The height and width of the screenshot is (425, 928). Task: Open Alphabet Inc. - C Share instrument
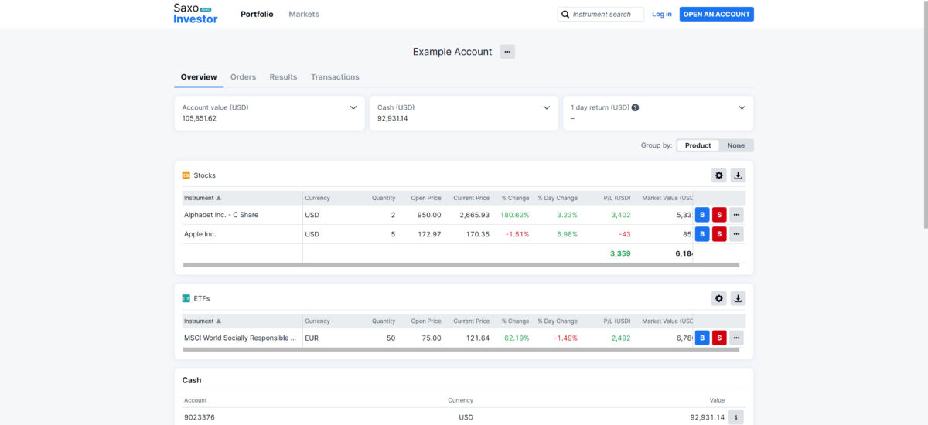221,215
